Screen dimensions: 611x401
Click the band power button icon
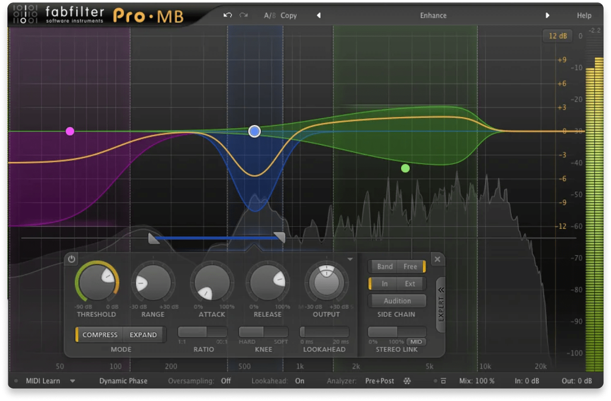click(71, 259)
